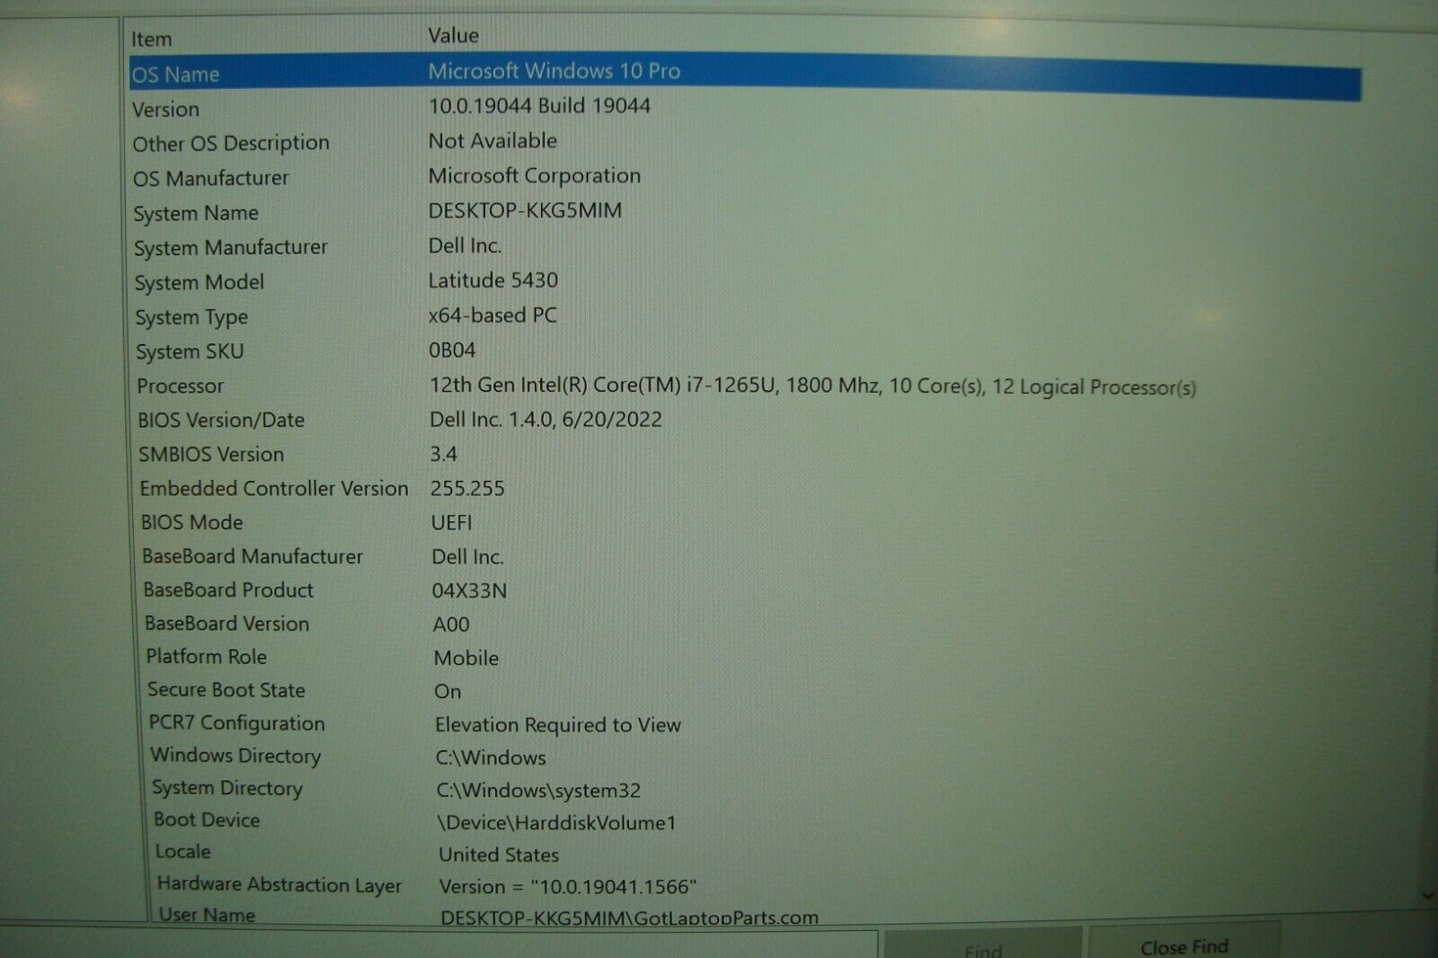Click the Value column header
The height and width of the screenshot is (958, 1438).
[453, 36]
